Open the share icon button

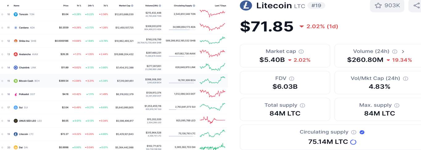pyautogui.click(x=415, y=5)
